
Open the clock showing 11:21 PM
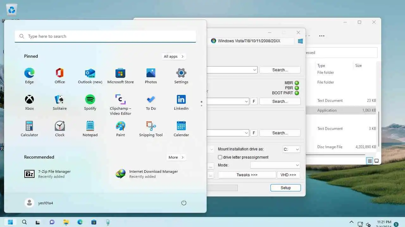tap(384, 224)
